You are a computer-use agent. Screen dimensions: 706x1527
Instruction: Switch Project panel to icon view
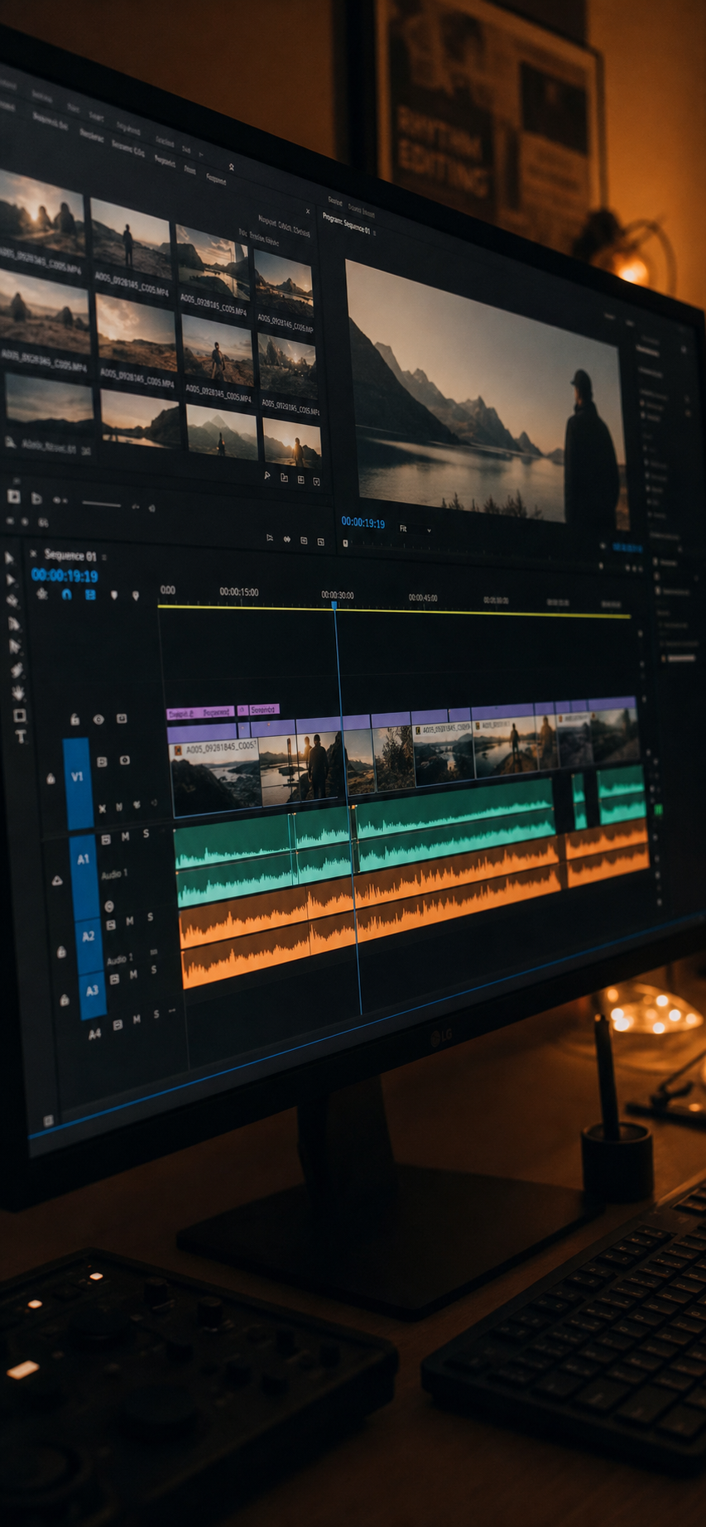tap(36, 498)
